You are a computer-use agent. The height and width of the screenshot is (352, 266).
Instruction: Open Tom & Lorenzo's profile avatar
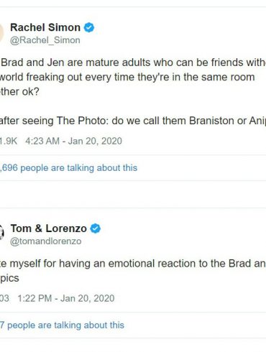pos(2,233)
